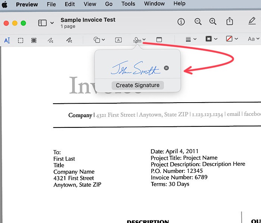Viewport: 261px width, 223px height.
Task: Click the Create Signature button
Action: (138, 85)
